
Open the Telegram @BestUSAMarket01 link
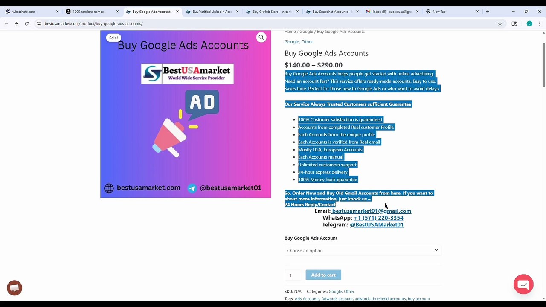pos(377,224)
